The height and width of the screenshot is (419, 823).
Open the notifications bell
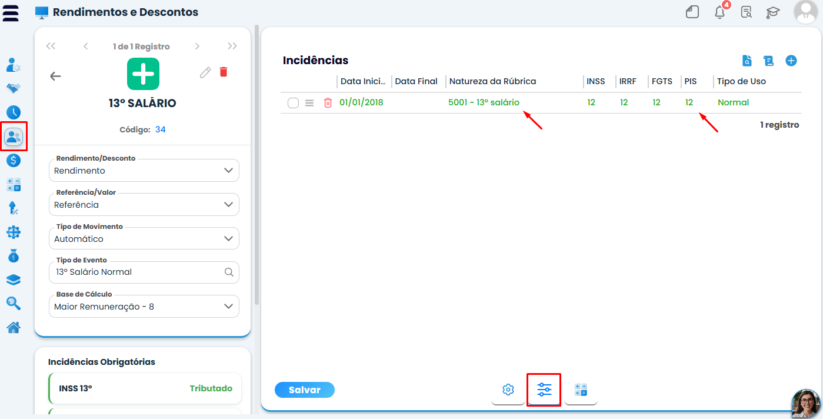pos(720,12)
